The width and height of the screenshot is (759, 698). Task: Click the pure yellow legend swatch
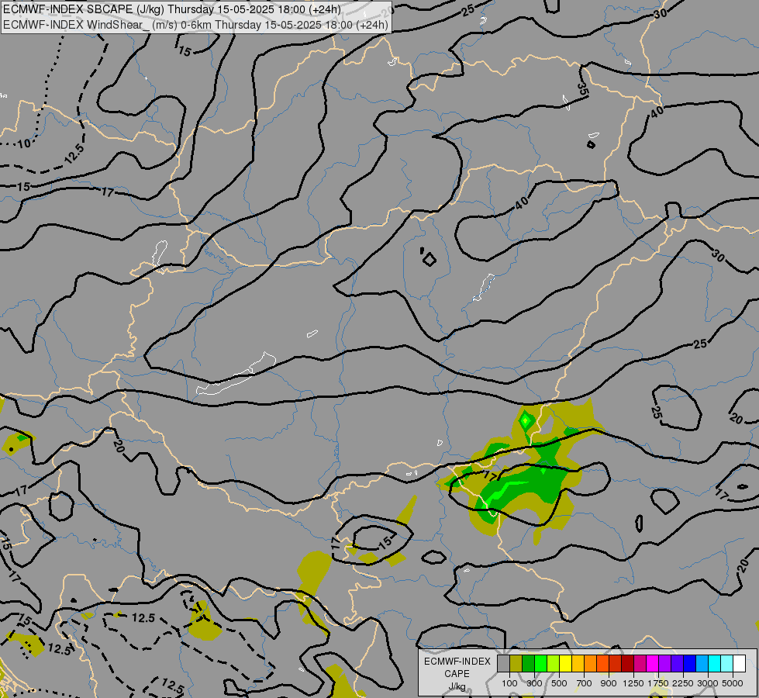[565, 663]
